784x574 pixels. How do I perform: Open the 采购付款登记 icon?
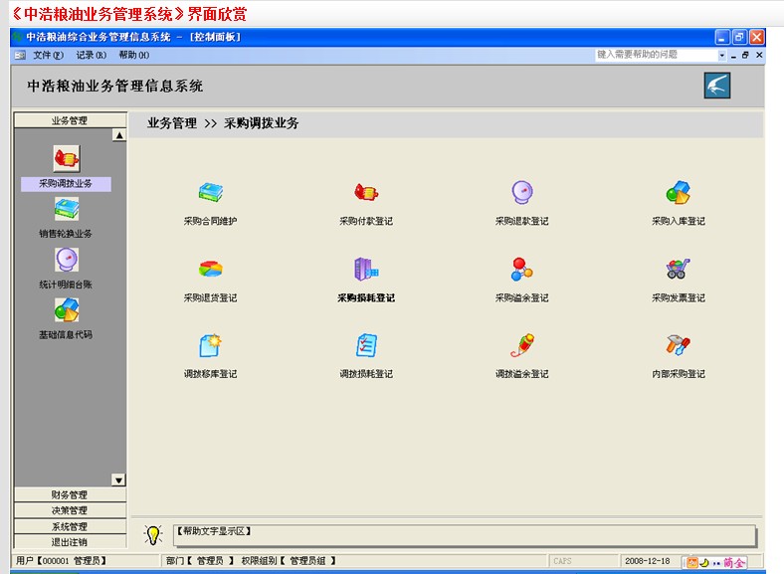click(366, 193)
